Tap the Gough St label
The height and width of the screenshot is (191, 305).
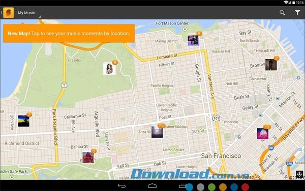198,73
